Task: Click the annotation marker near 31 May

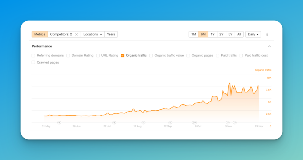Action: pyautogui.click(x=59, y=122)
